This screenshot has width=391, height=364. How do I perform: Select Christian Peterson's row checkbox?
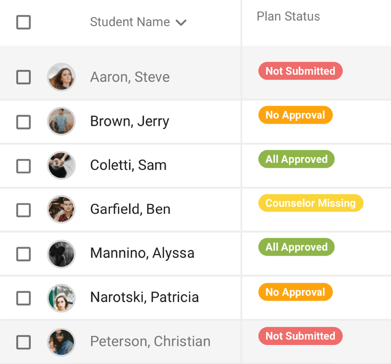coord(23,342)
